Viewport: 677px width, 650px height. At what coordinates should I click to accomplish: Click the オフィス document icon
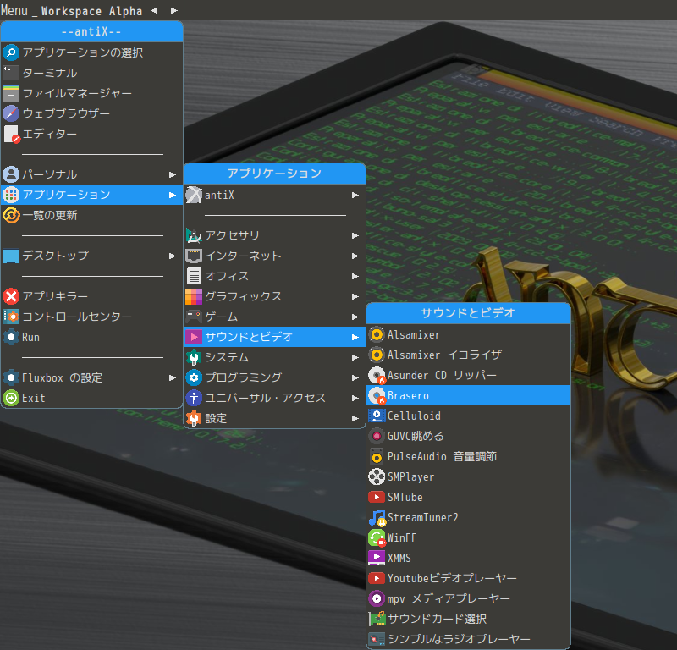[194, 276]
